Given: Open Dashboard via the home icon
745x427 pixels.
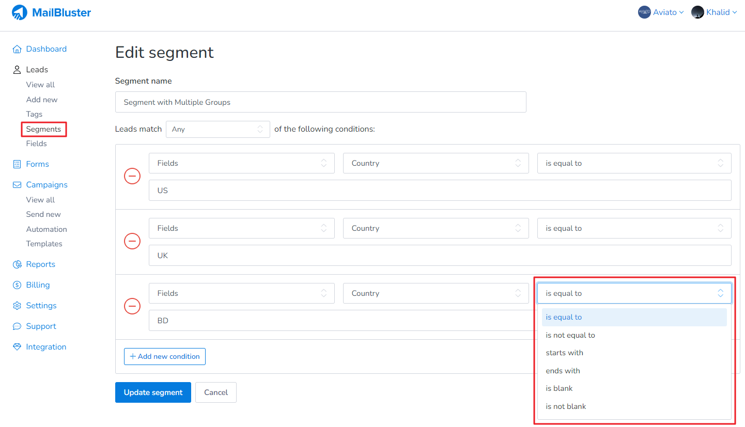Looking at the screenshot, I should [17, 49].
